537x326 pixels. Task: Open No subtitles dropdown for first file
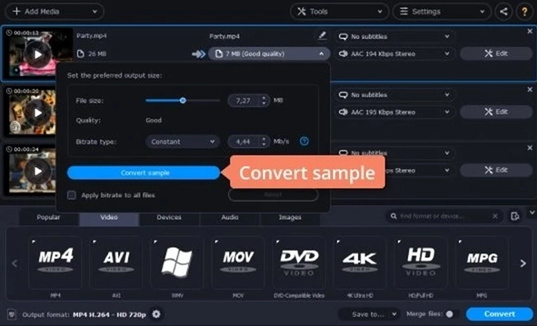395,36
